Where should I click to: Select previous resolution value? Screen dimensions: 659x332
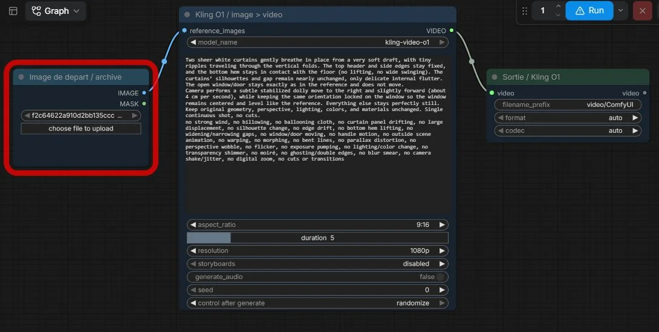tap(193, 251)
